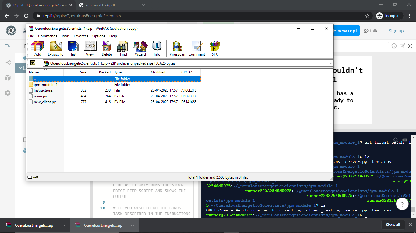This screenshot has width=416, height=233.
Task: Open the Commands menu
Action: [x=48, y=36]
